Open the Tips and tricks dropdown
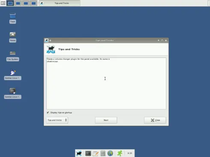Viewport: 210px width, 157px height. coord(57,120)
